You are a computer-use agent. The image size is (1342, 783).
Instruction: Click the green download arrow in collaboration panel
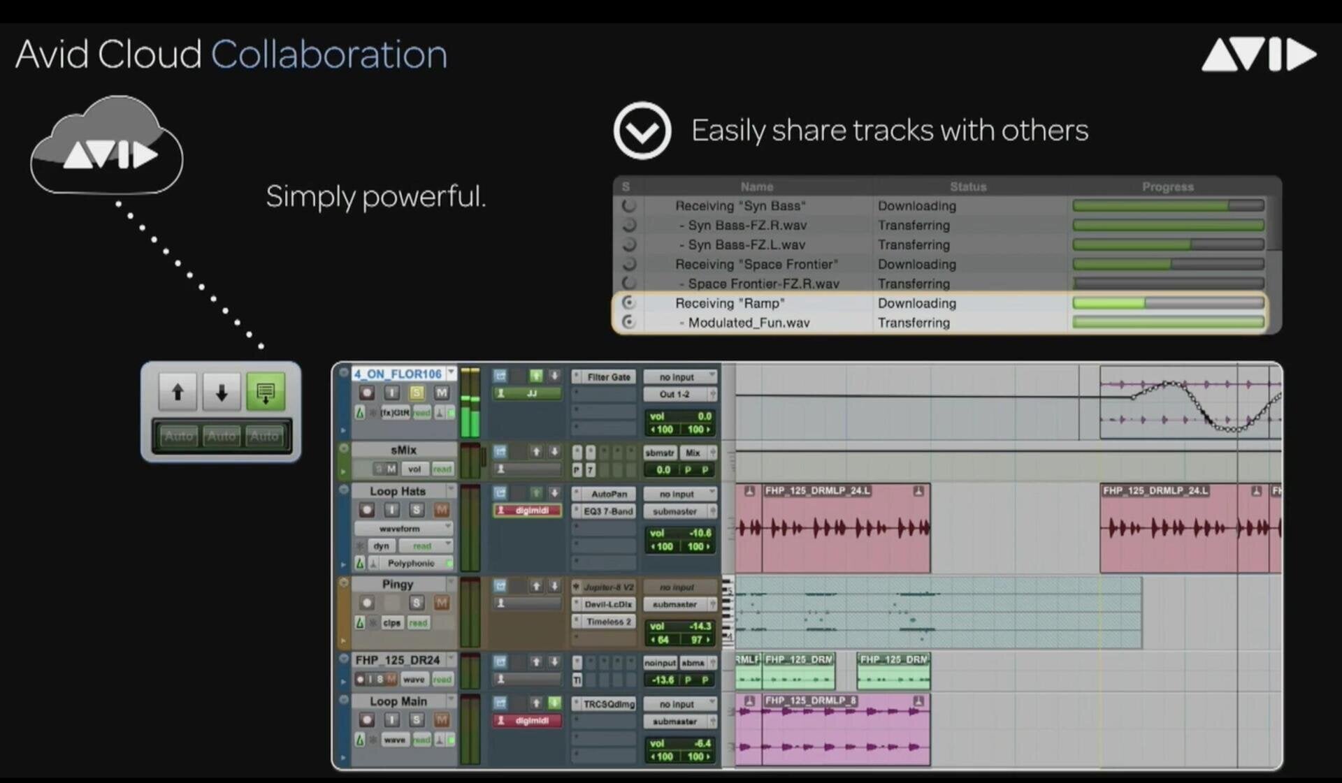[x=266, y=392]
